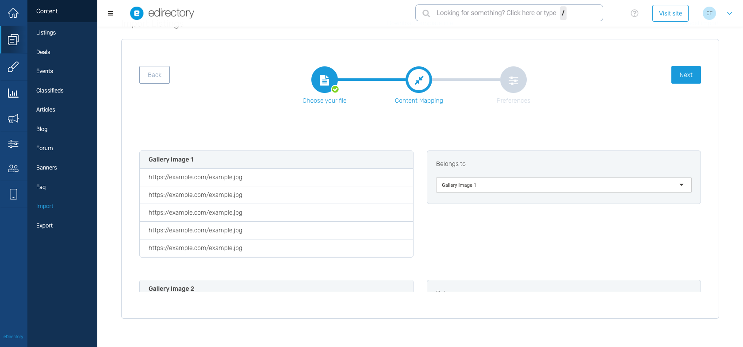Open the mobile phone icon in the sidebar
The height and width of the screenshot is (347, 743).
[x=13, y=194]
